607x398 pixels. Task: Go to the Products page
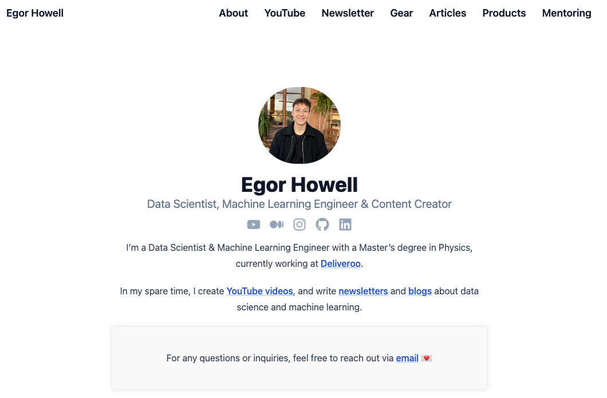click(504, 13)
